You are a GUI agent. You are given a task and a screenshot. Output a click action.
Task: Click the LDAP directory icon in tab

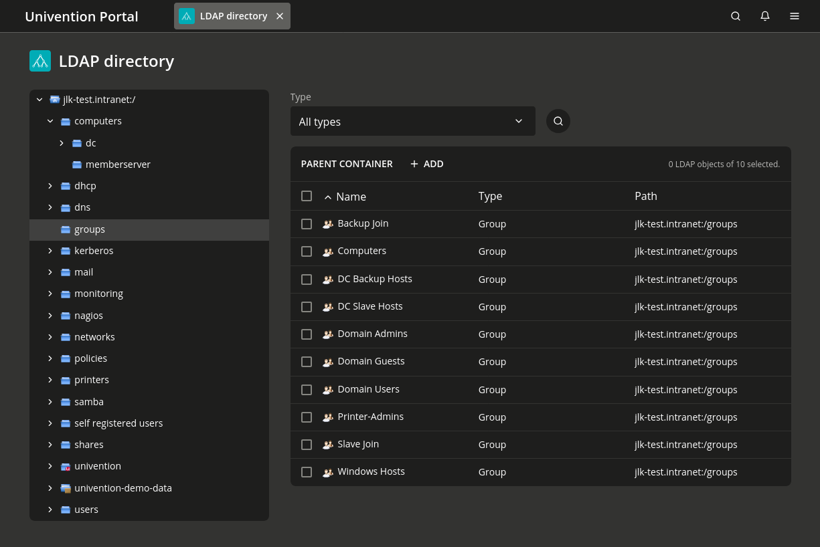pyautogui.click(x=187, y=16)
